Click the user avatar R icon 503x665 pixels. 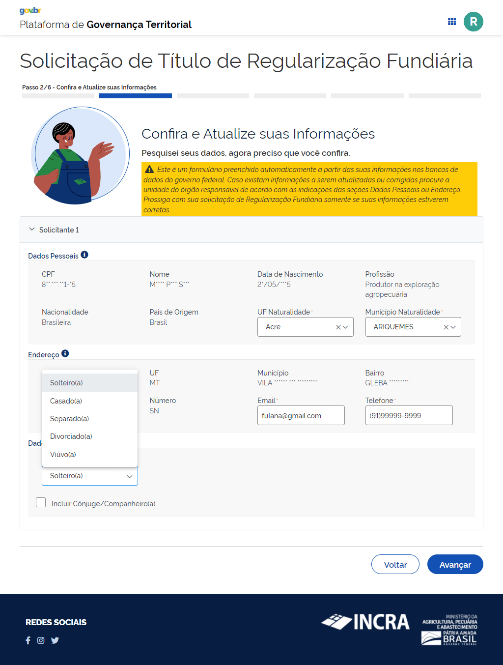click(x=473, y=22)
